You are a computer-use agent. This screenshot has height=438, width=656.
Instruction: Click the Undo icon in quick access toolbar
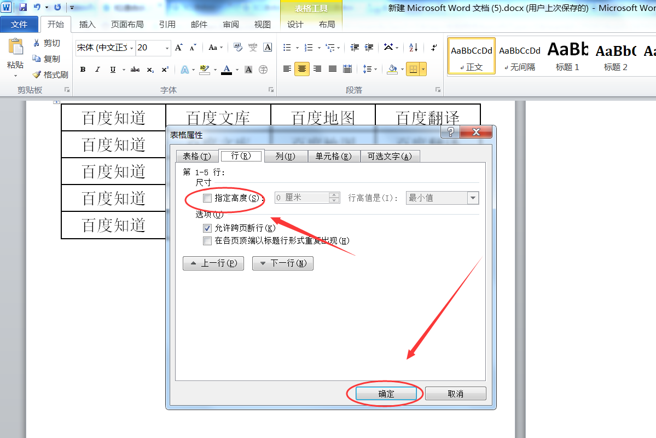(37, 7)
